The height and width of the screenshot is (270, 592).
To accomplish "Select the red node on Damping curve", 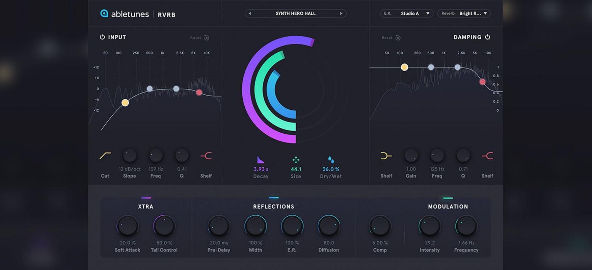I will click(x=483, y=82).
